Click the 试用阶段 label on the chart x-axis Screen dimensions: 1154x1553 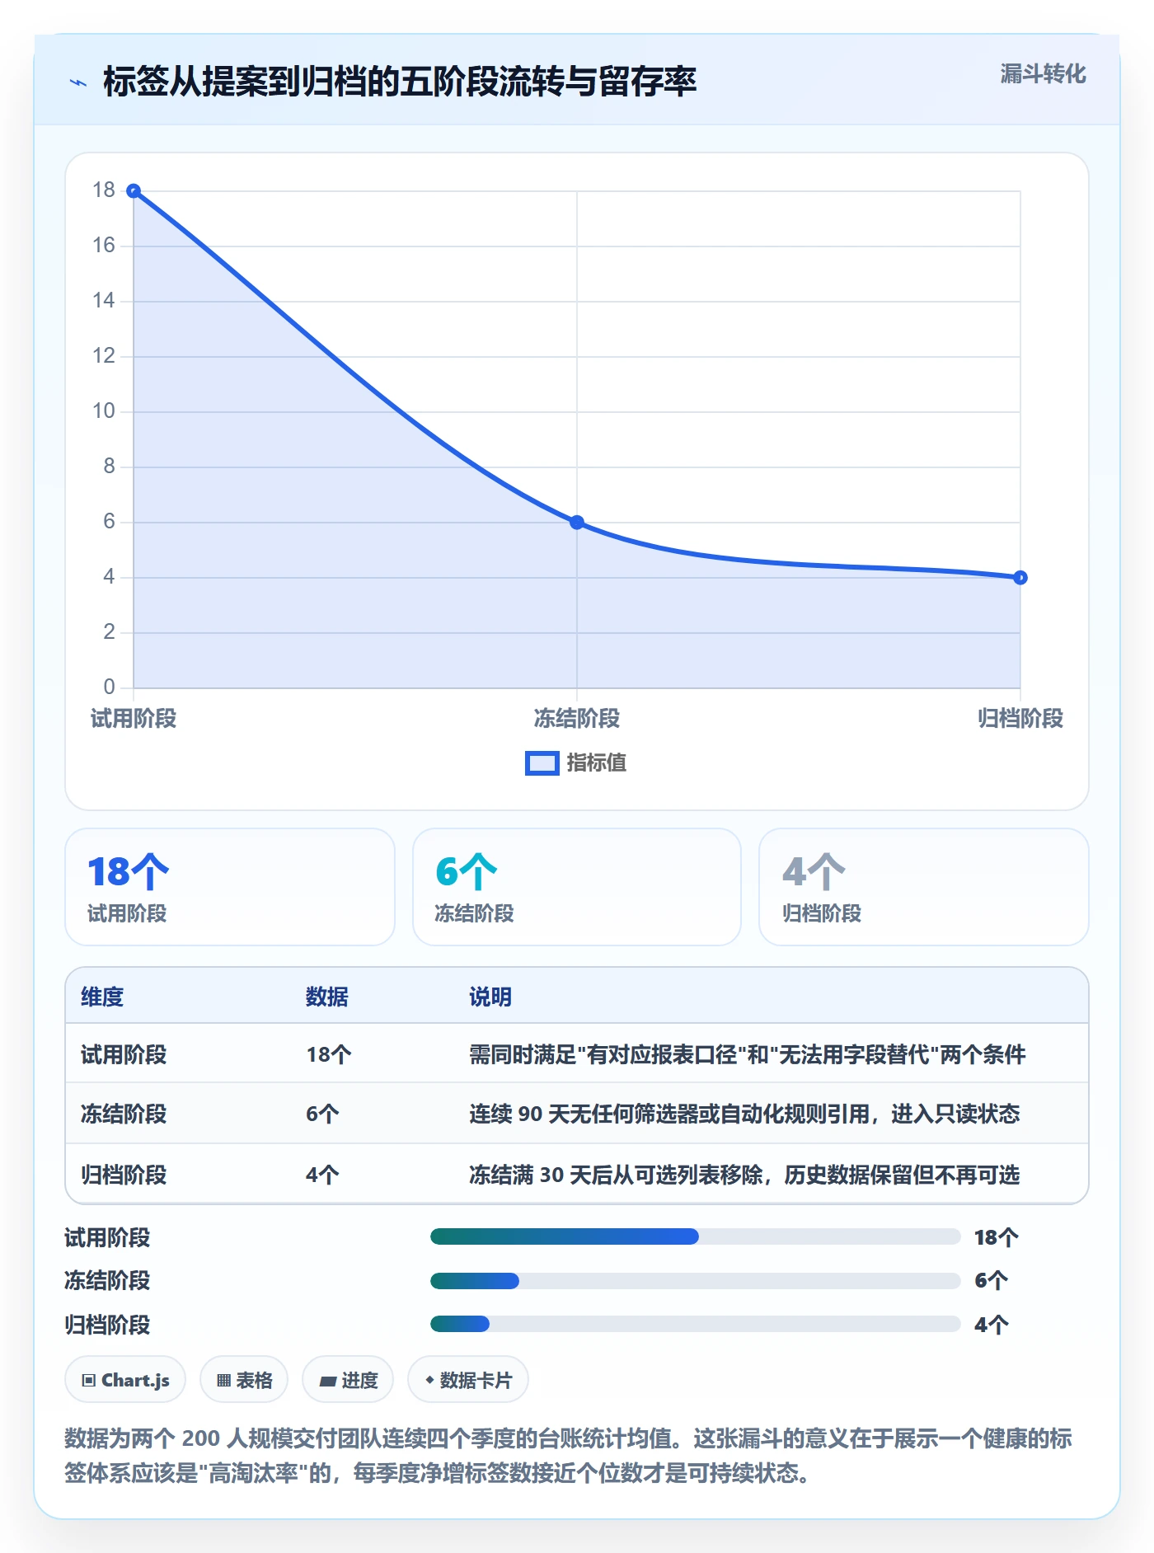coord(134,719)
